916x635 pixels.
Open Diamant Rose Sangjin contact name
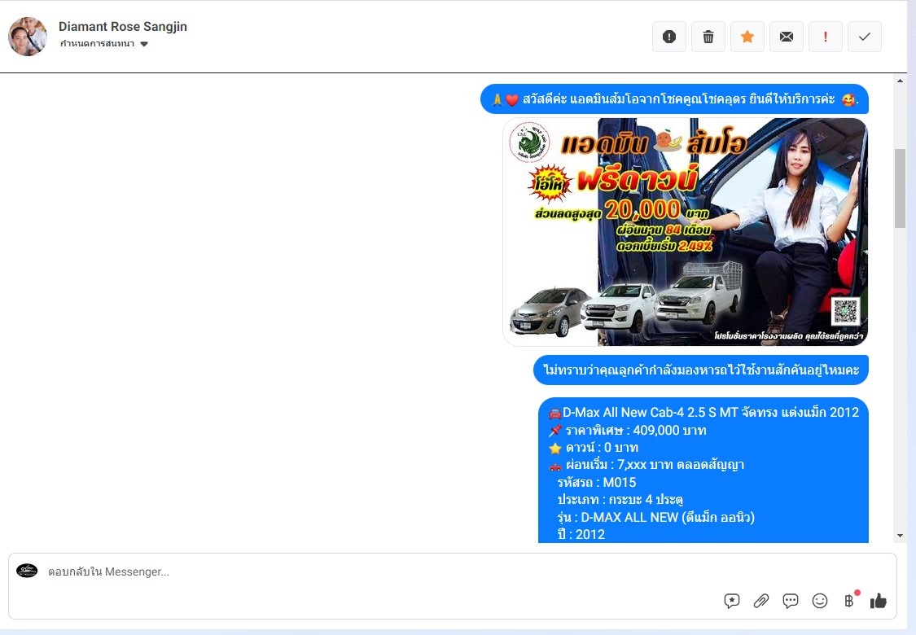[x=123, y=26]
